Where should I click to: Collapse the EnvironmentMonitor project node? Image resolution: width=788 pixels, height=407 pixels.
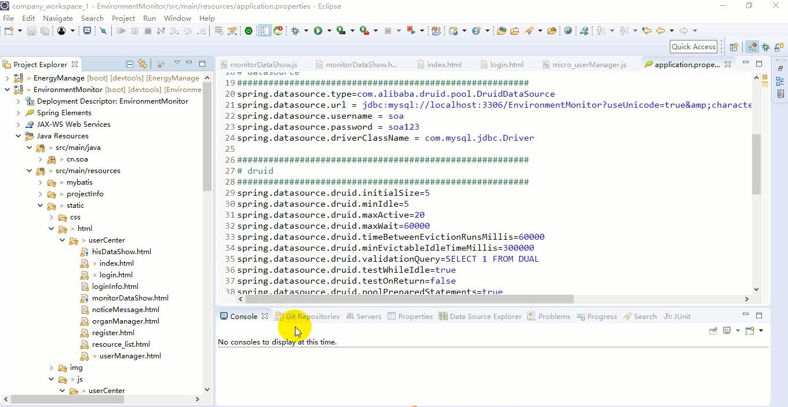7,90
